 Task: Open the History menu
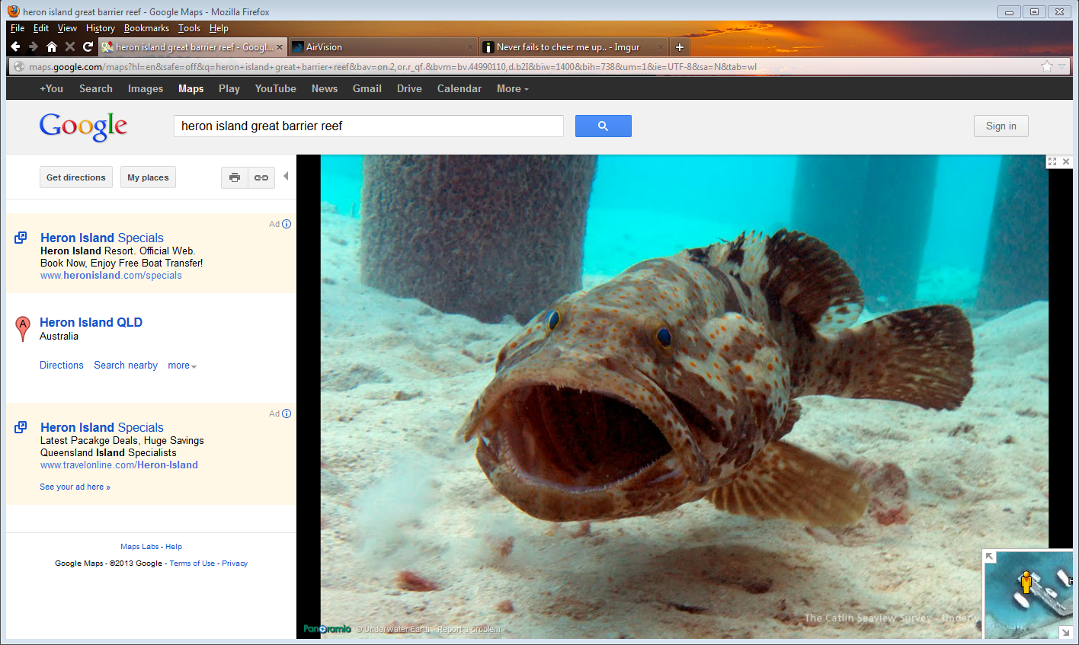pos(101,28)
